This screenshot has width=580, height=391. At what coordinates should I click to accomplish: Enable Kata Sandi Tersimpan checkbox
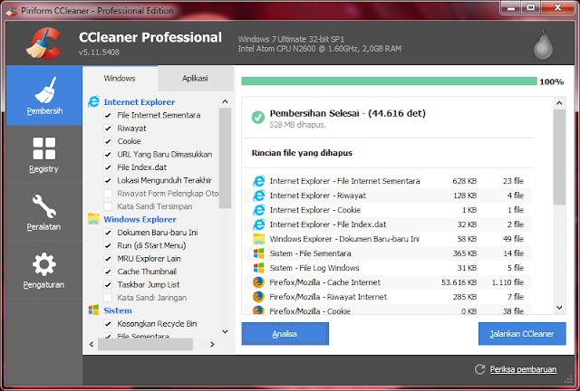click(108, 206)
